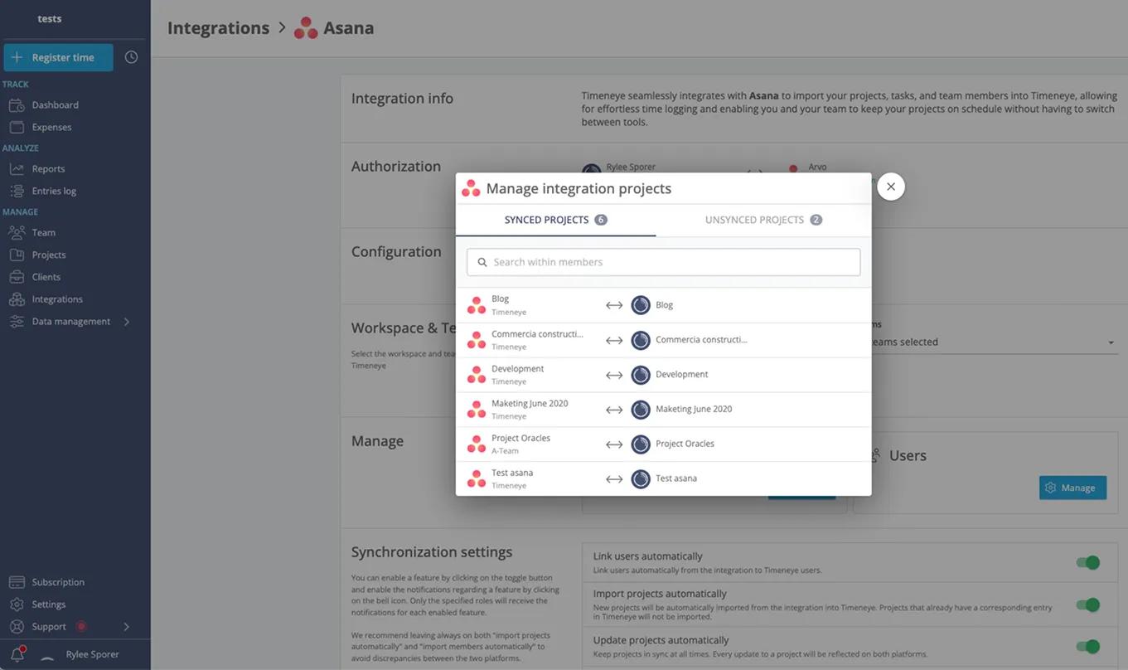Close the Manage integration projects dialog
The height and width of the screenshot is (670, 1128).
(891, 187)
